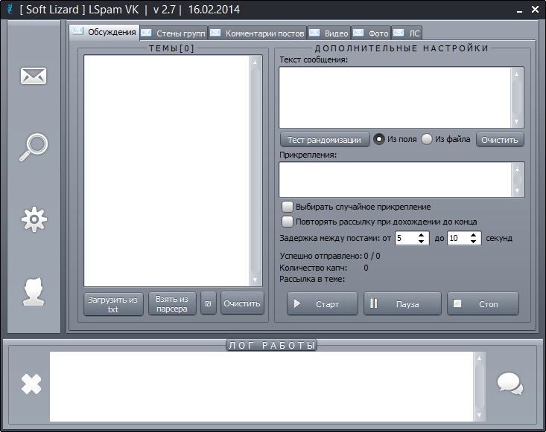Screen dimensions: 546x432
Task: Open the ЛС tab
Action: coord(407,33)
